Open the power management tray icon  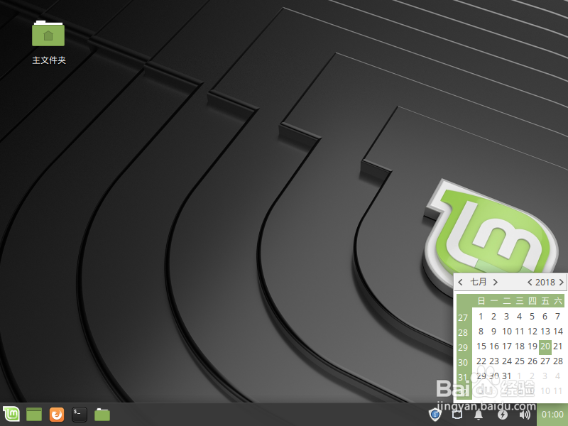point(502,414)
